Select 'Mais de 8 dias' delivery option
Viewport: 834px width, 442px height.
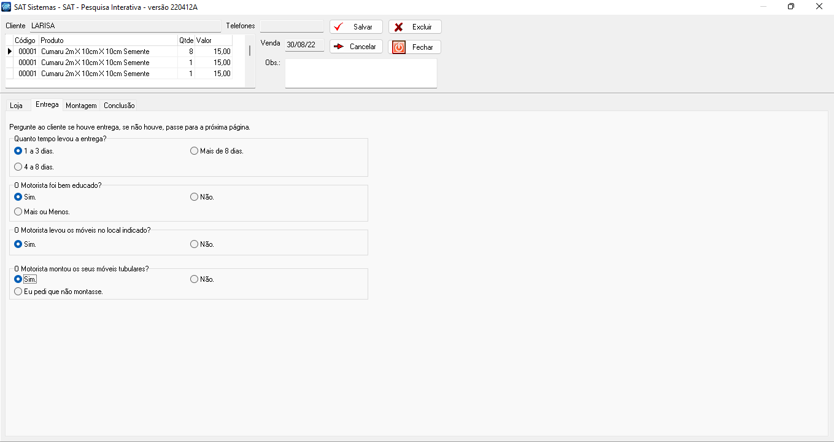[x=195, y=151]
